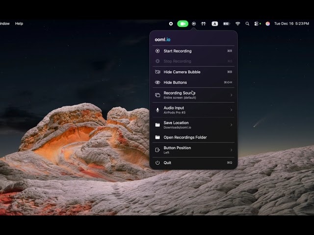The width and height of the screenshot is (314, 235).
Task: Expand the Audio Input submenu chevron
Action: click(x=231, y=110)
